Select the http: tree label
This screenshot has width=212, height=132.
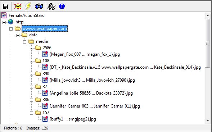point(20,22)
